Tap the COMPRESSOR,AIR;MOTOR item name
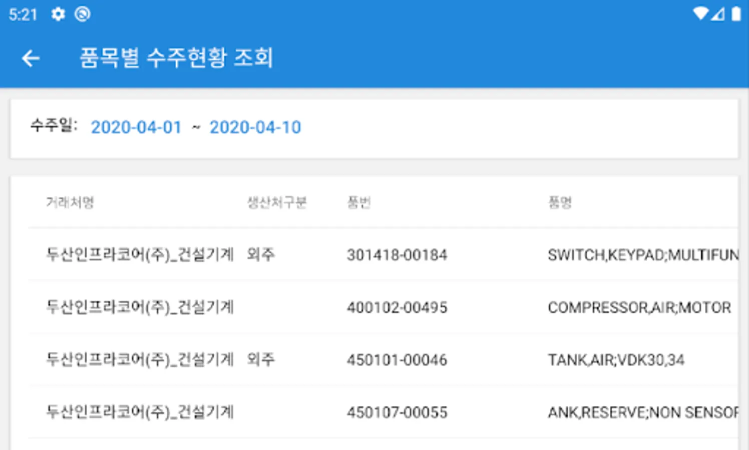The image size is (749, 450). (639, 307)
